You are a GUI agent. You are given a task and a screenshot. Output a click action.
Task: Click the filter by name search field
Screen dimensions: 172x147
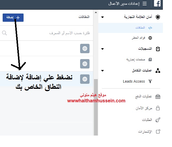tap(47, 33)
